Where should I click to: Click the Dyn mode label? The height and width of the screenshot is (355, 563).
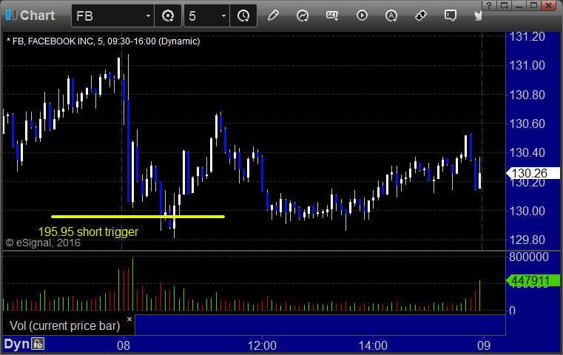click(x=16, y=344)
